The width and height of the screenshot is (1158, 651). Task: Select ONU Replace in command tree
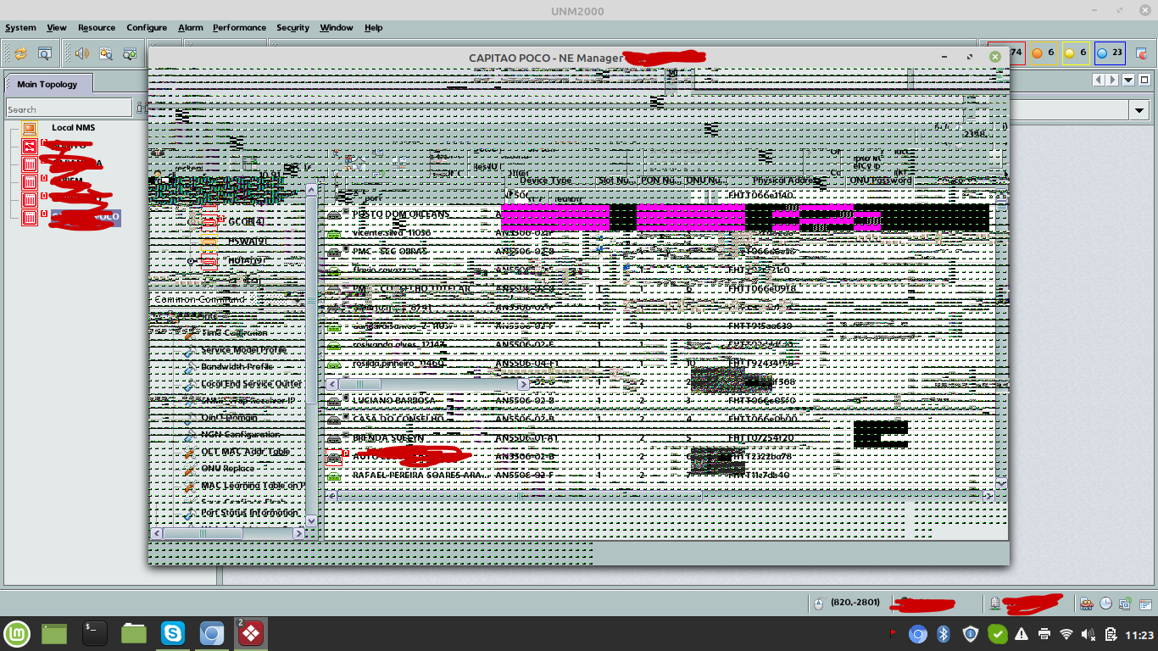pyautogui.click(x=227, y=469)
